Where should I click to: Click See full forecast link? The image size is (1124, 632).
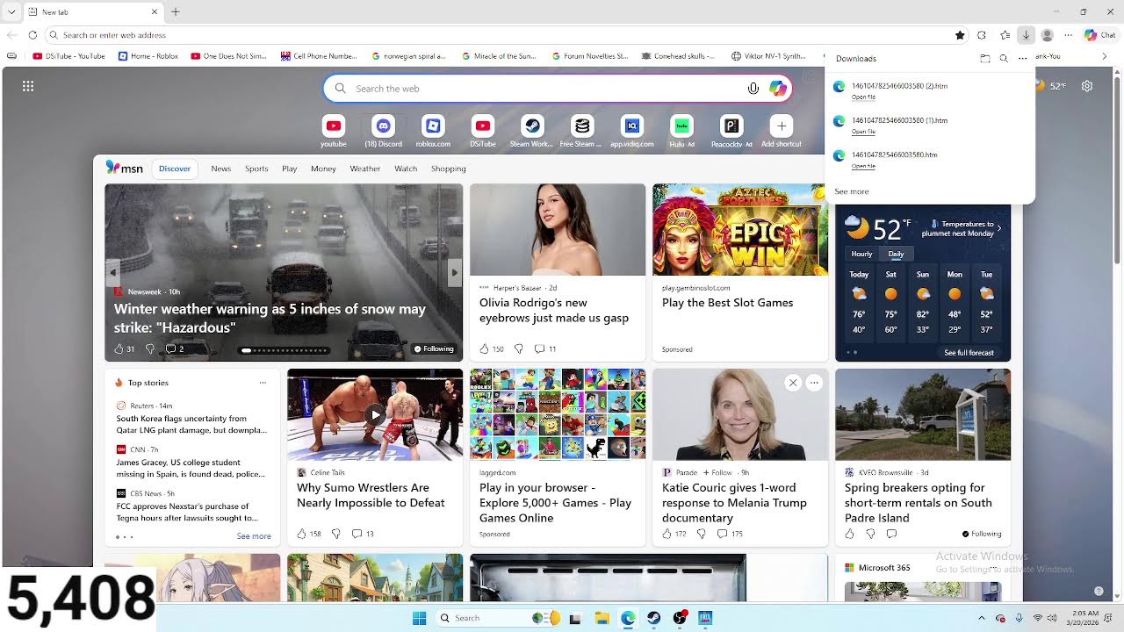[x=969, y=353]
